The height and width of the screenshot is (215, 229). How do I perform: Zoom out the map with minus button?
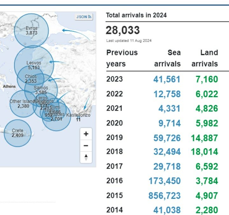tap(86, 146)
